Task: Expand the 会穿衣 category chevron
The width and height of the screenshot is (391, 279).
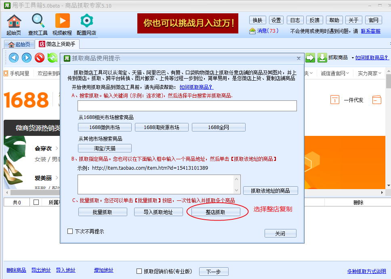Action: (57, 148)
